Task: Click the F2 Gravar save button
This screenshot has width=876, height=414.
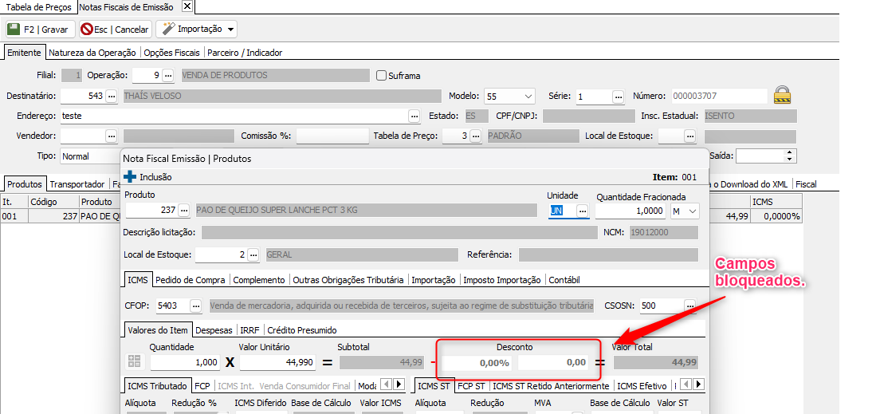Action: tap(40, 30)
